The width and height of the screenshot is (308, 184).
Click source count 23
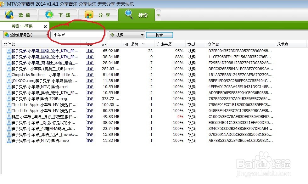point(150,51)
